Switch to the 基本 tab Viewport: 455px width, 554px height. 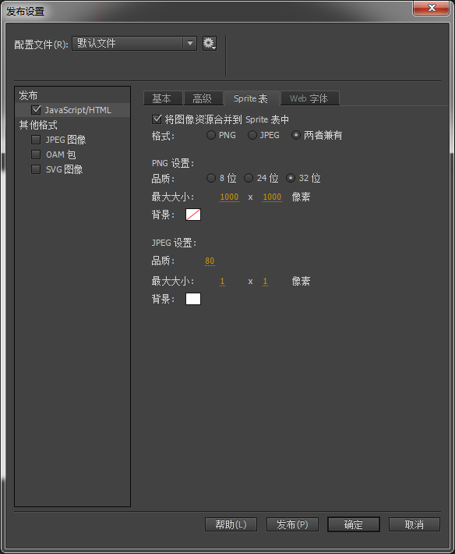(x=163, y=98)
